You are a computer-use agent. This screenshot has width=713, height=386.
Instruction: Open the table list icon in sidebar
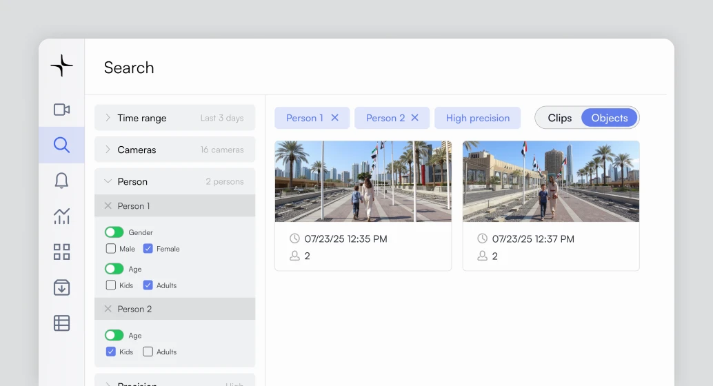tap(61, 323)
